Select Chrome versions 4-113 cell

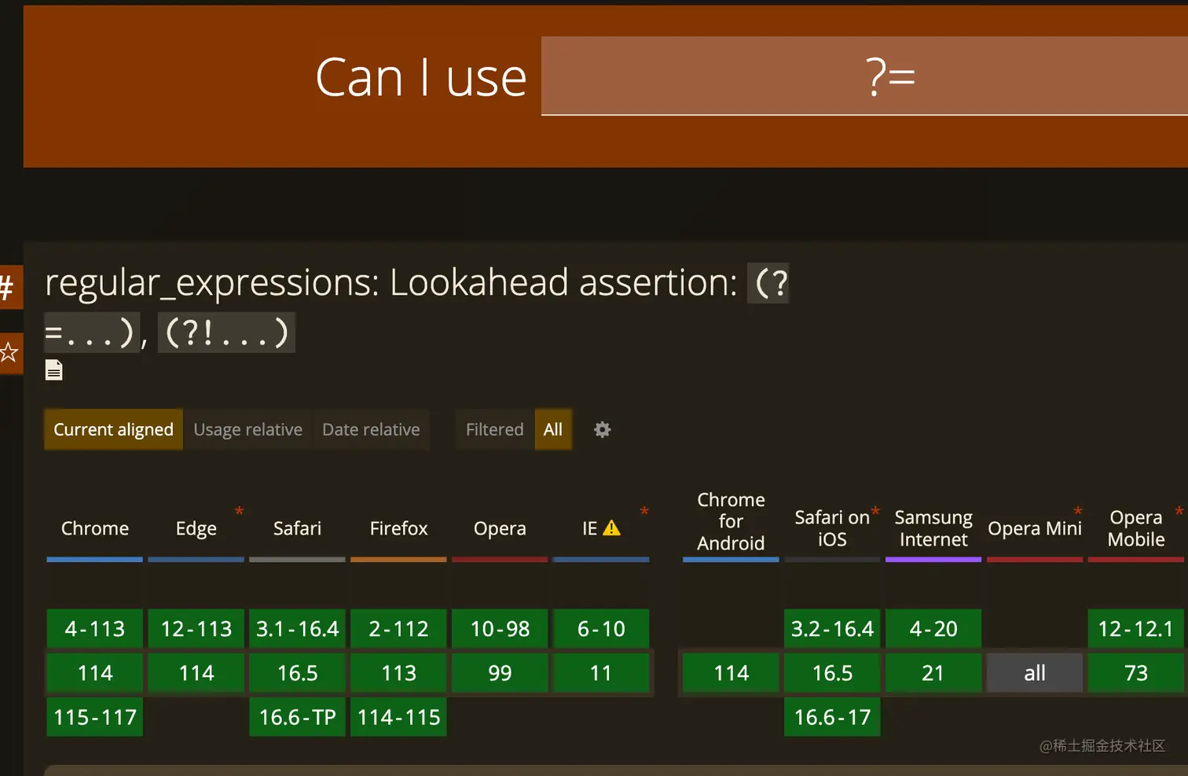pyautogui.click(x=95, y=629)
